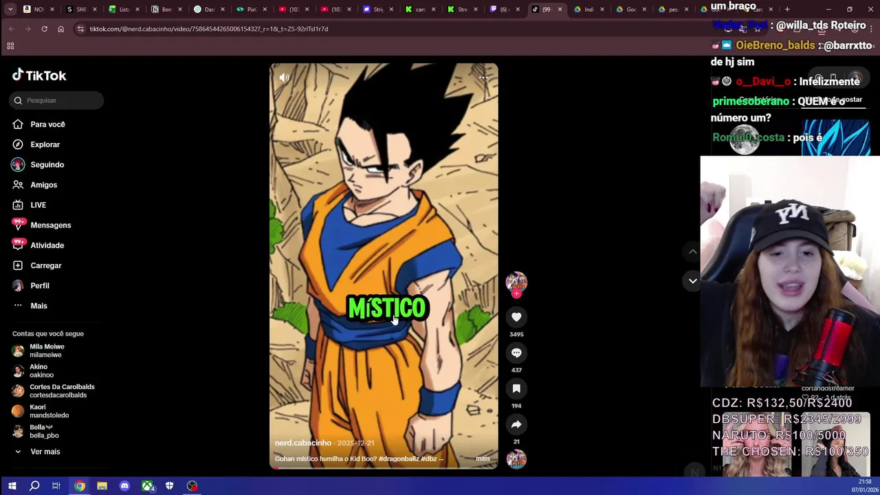Open comments via the speech bubble icon

pos(516,353)
